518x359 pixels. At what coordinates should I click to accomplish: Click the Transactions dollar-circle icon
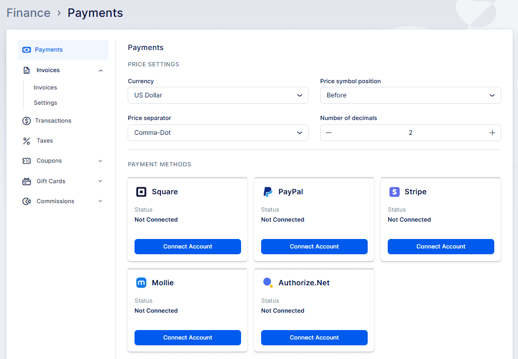26,121
